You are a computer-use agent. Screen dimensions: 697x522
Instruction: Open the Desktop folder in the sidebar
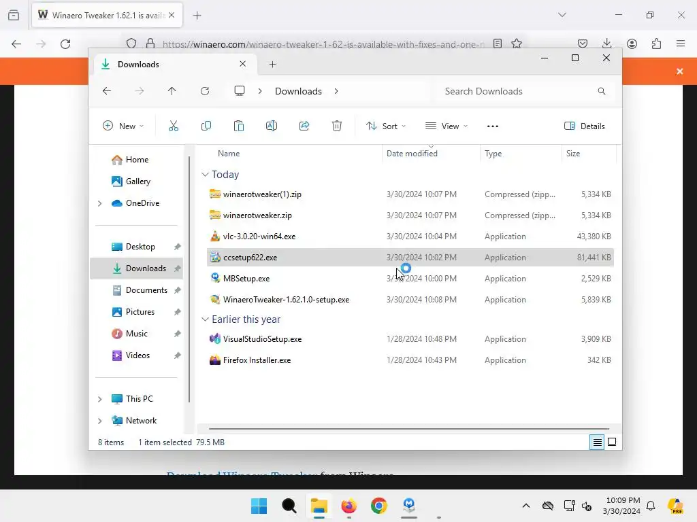pos(140,247)
